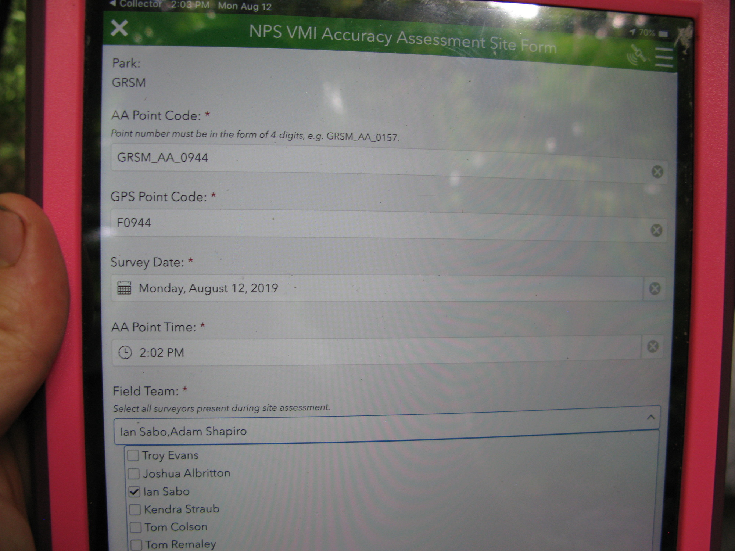Collapse the Field Team selection list
735x551 pixels.
point(651,418)
